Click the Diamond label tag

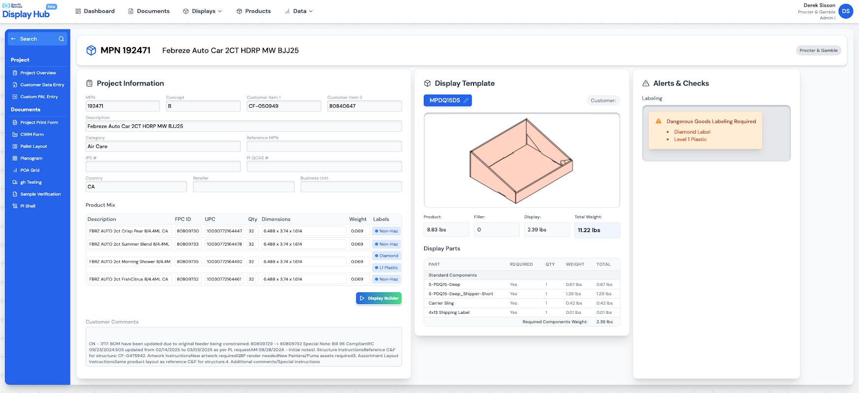coord(386,255)
